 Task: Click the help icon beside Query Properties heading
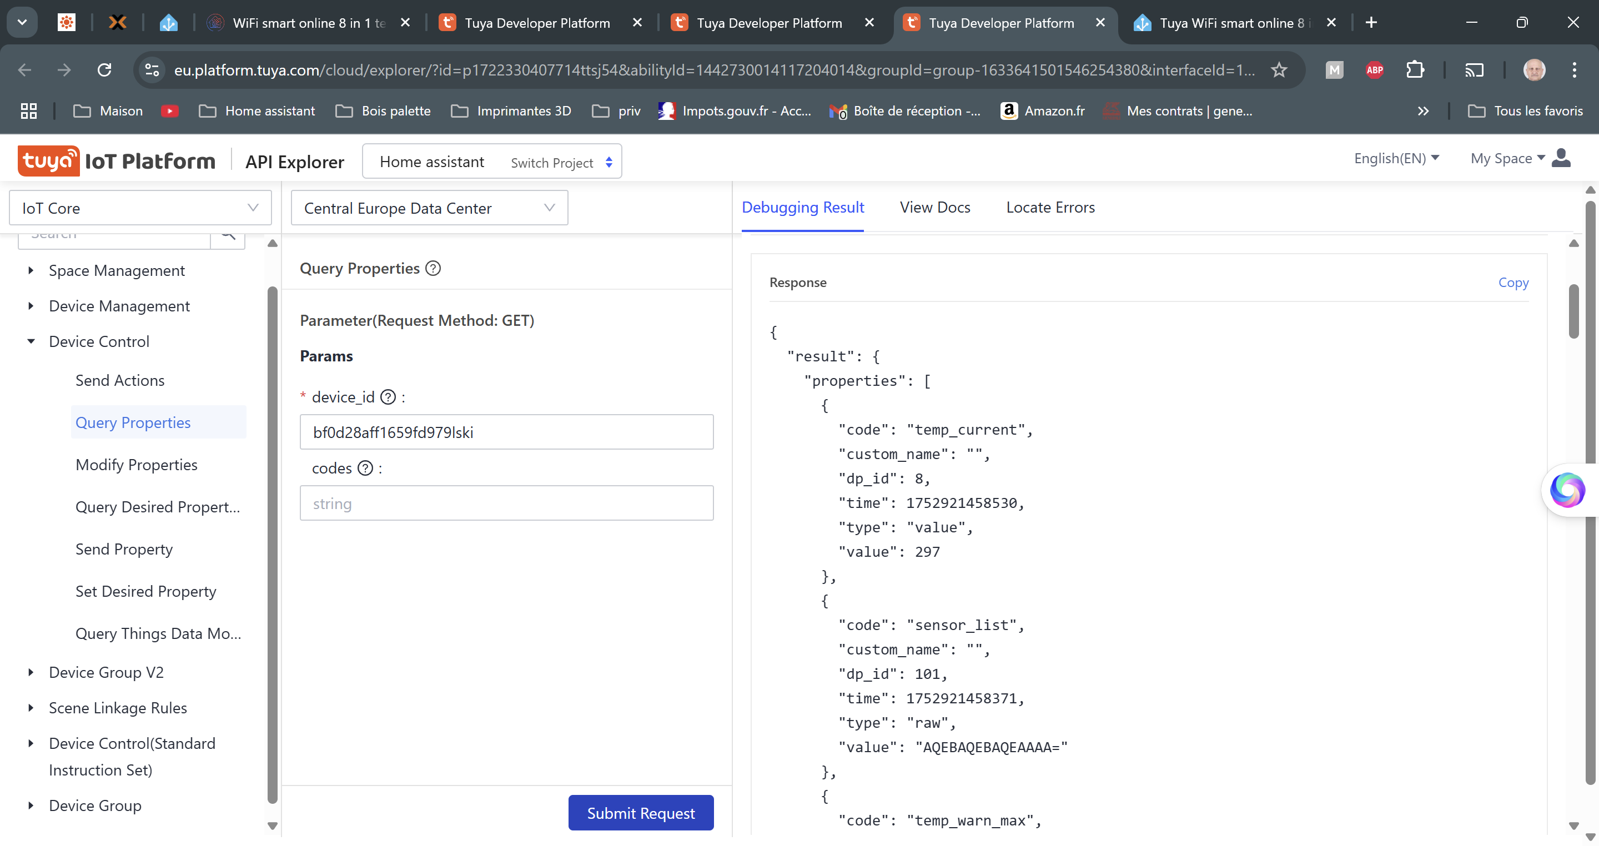(x=433, y=269)
